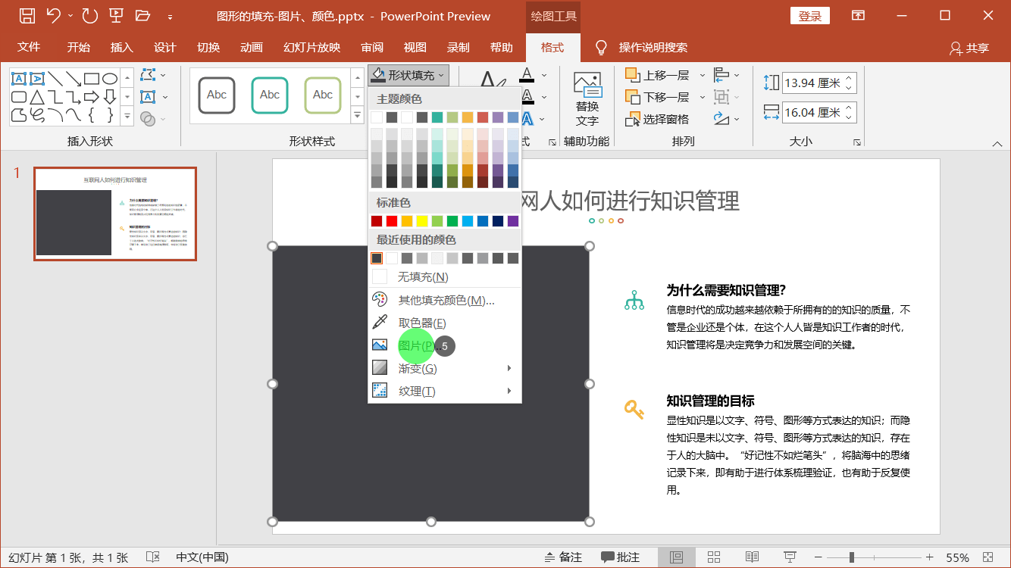Pick the red standard color swatch
This screenshot has height=568, width=1011.
coord(392,221)
